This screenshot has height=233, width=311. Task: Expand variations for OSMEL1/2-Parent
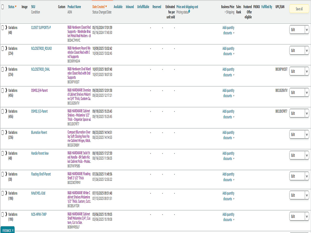point(6,111)
